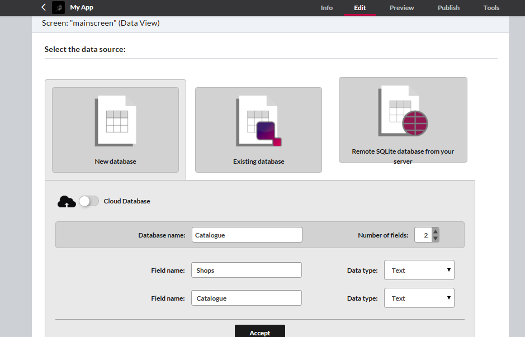Click the Cloud Database label

127,201
